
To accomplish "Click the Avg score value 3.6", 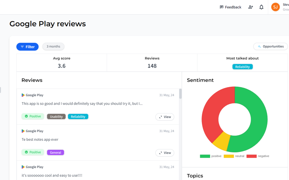I will coord(61,66).
